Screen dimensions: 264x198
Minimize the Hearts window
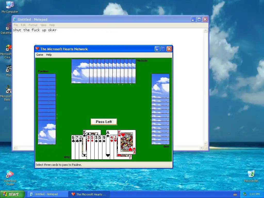pyautogui.click(x=157, y=49)
